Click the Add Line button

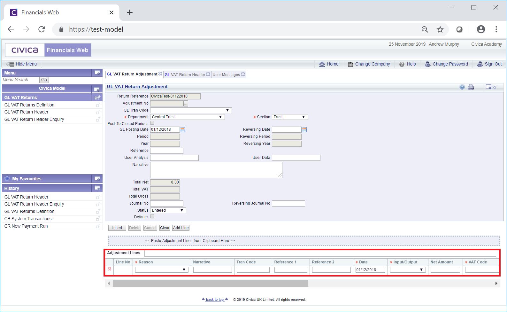click(181, 228)
